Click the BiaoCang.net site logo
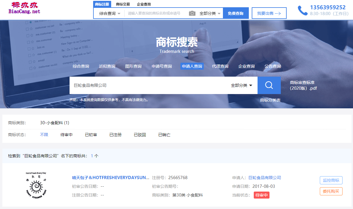353x209 pixels. pos(24,8)
